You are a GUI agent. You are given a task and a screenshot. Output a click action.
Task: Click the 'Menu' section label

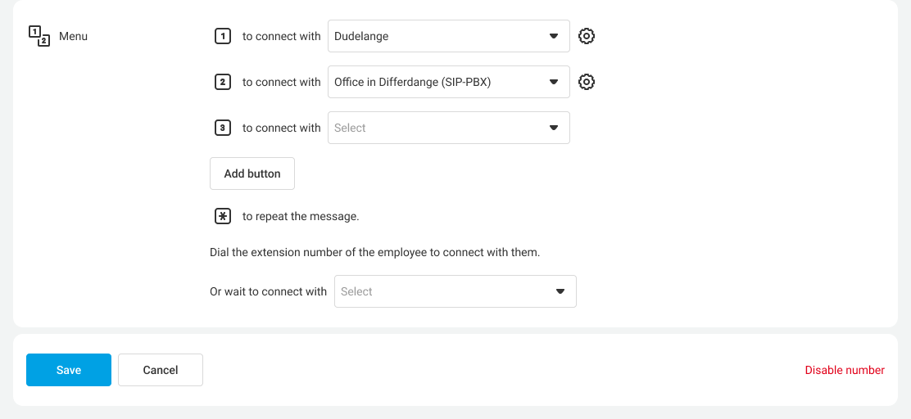click(73, 36)
